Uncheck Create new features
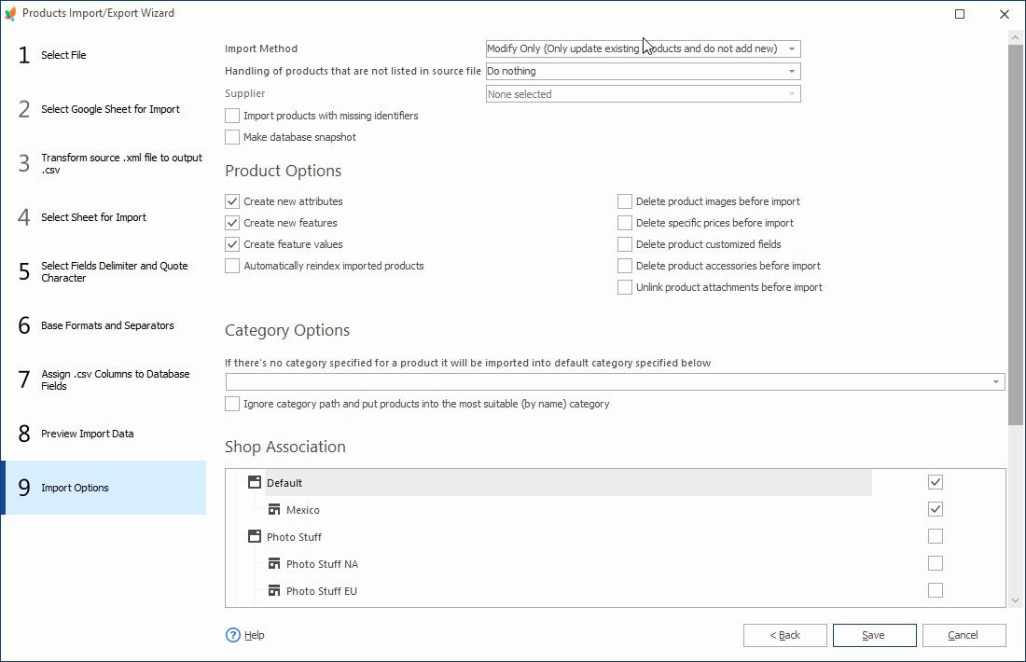The width and height of the screenshot is (1026, 662). 232,223
